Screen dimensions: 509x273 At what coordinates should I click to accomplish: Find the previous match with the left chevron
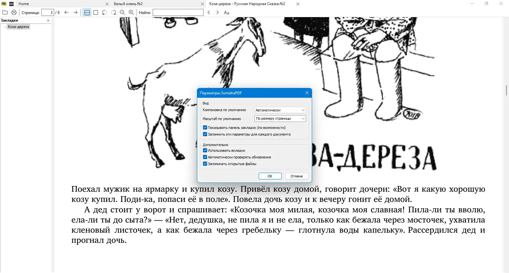coord(209,12)
